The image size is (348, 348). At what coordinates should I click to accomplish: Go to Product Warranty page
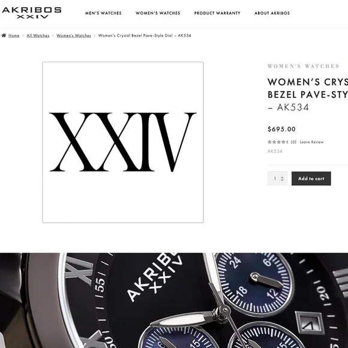(217, 13)
